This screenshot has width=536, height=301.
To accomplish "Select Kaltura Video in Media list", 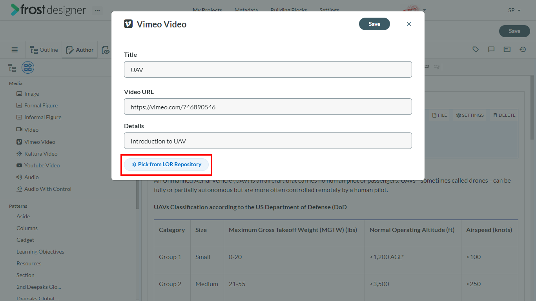I will 41,154.
